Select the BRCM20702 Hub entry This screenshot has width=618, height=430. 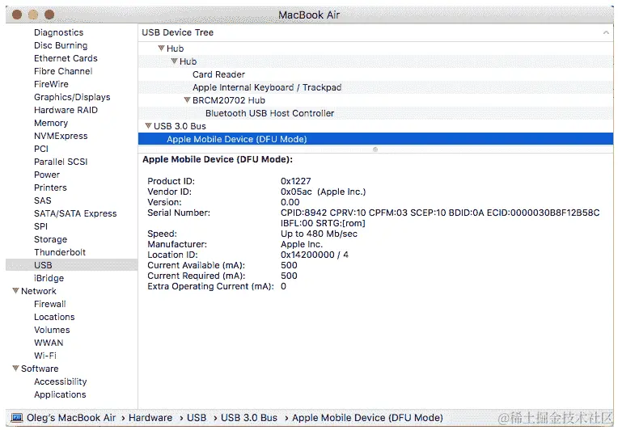pos(229,100)
